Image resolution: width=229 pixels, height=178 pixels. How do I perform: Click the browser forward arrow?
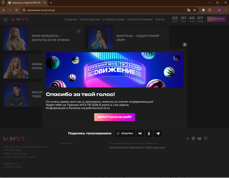click(x=10, y=10)
